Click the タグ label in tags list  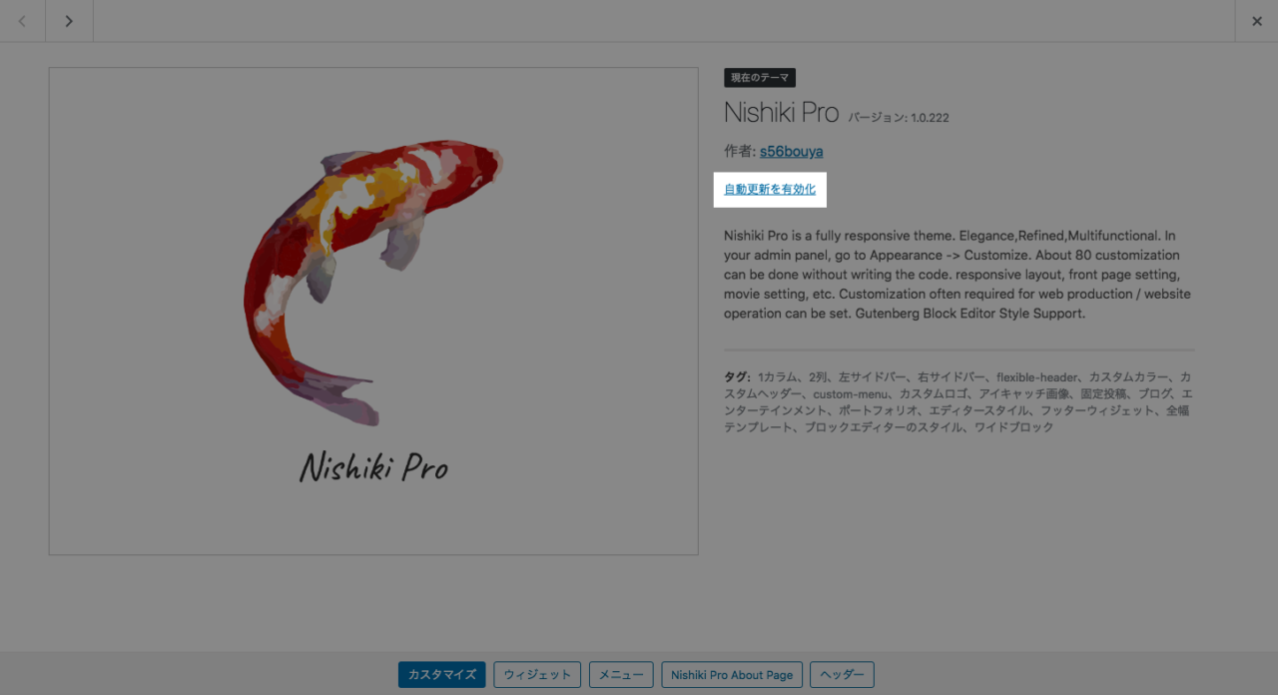click(x=737, y=377)
